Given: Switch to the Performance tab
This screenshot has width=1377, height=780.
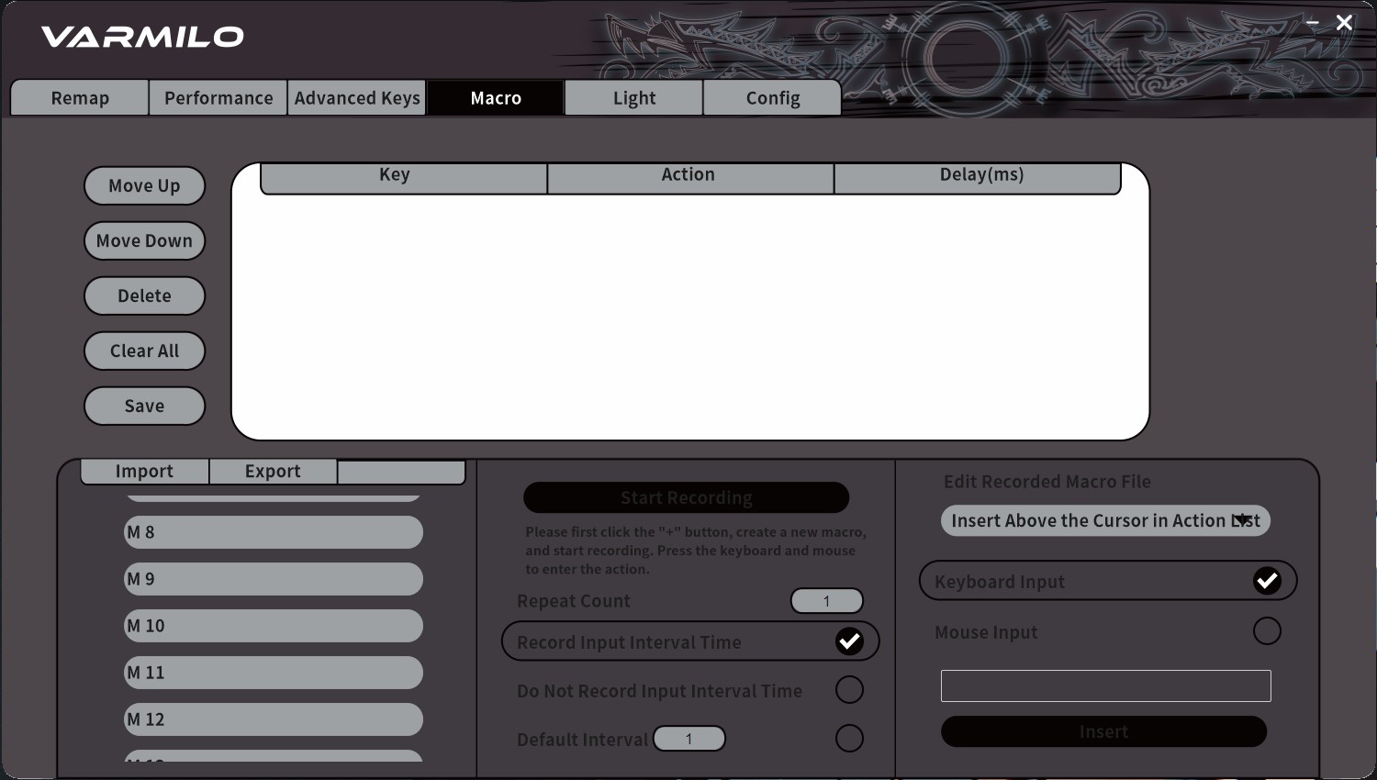Looking at the screenshot, I should point(218,98).
